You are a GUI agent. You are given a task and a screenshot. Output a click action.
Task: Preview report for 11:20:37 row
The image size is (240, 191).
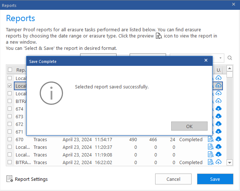click(211, 147)
